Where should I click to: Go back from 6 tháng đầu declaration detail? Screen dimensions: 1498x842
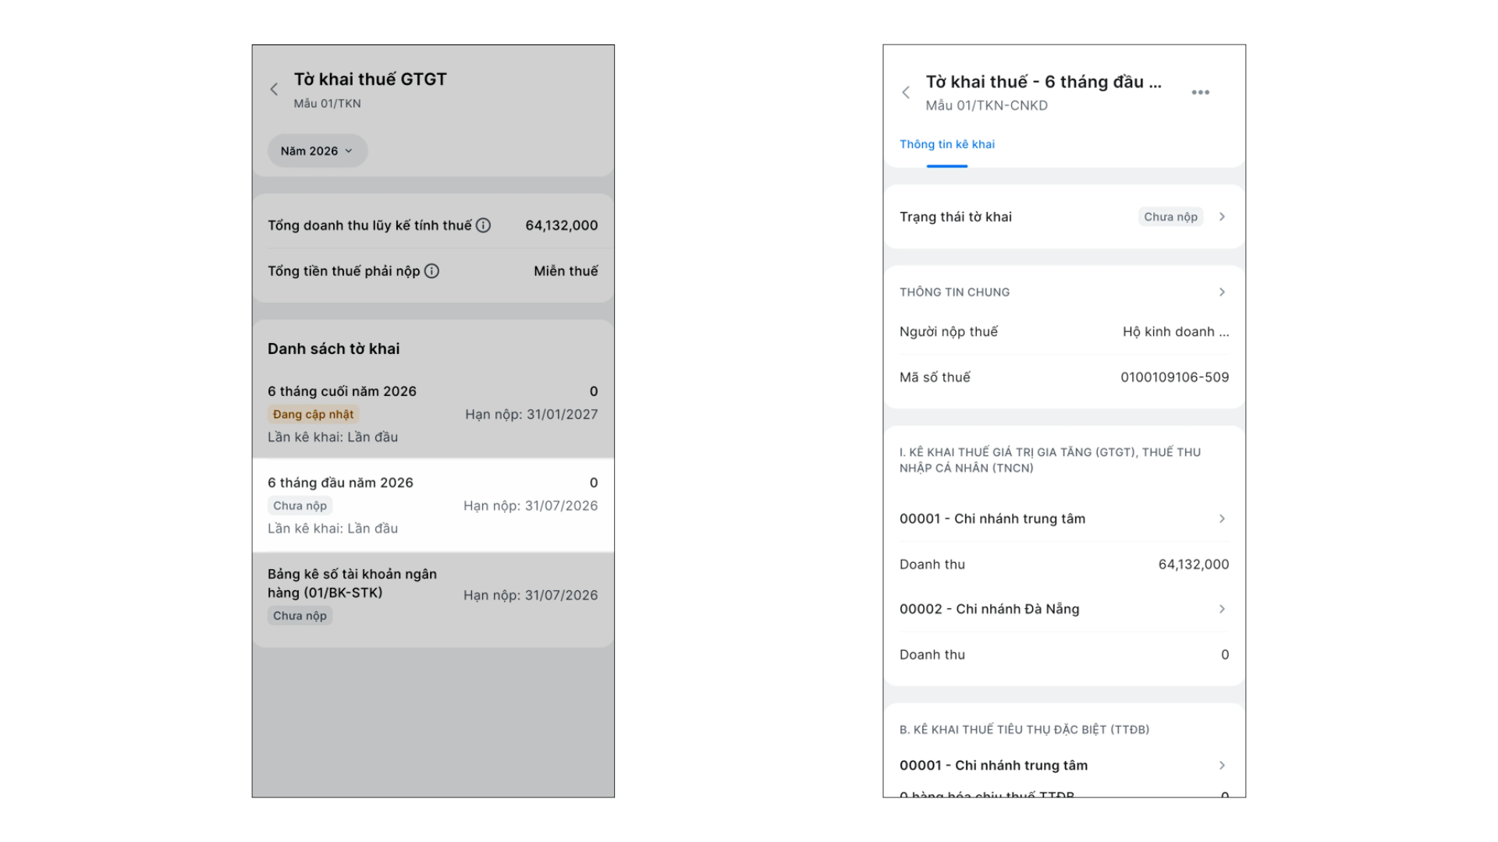point(906,93)
